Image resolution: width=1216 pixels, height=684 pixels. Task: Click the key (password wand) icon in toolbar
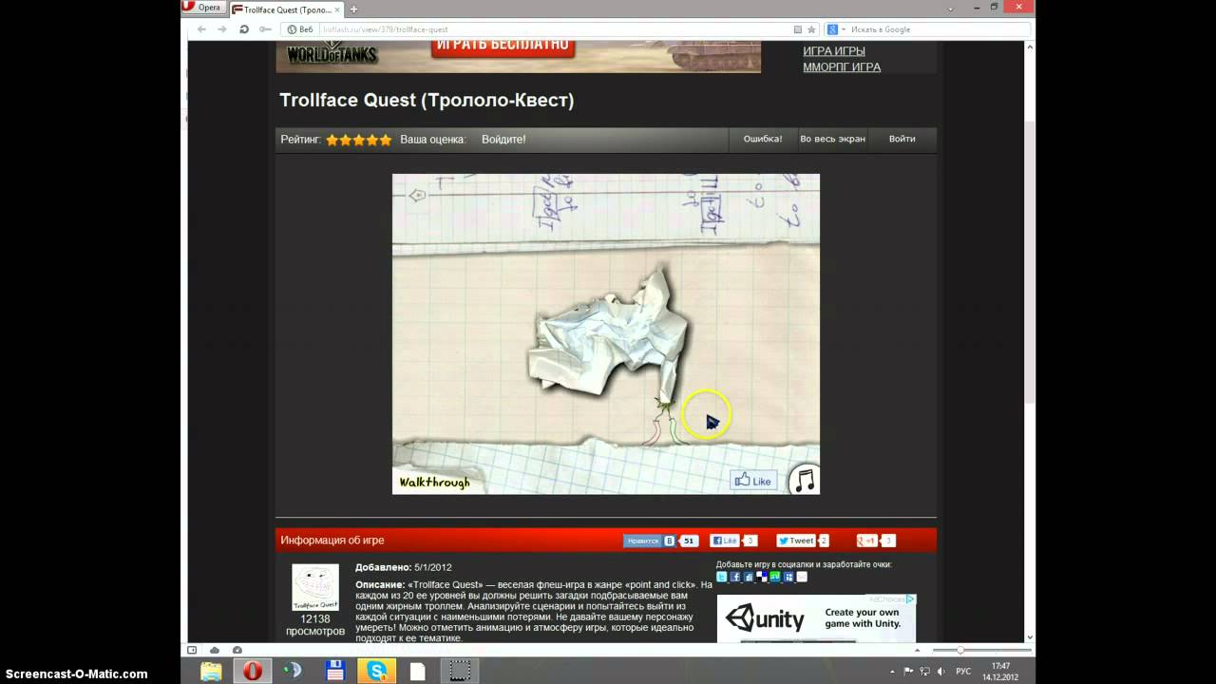[265, 29]
